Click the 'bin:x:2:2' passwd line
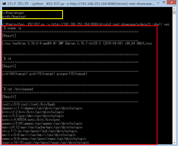The image size is (178, 146). pyautogui.click(x=33, y=112)
